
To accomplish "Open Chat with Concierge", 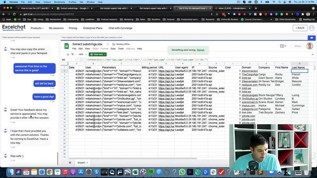I will click(120, 28).
